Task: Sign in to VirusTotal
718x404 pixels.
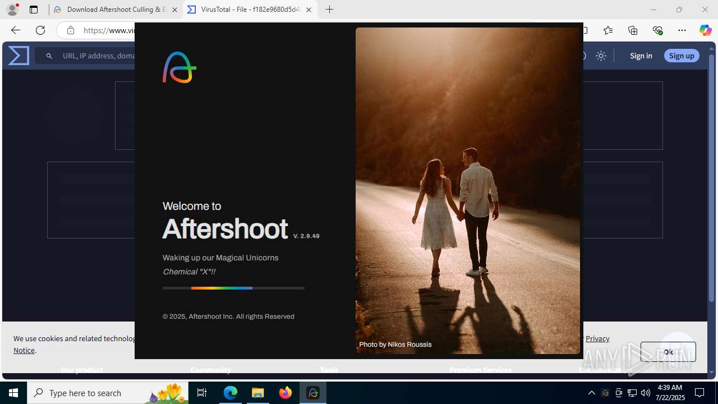Action: click(x=641, y=56)
